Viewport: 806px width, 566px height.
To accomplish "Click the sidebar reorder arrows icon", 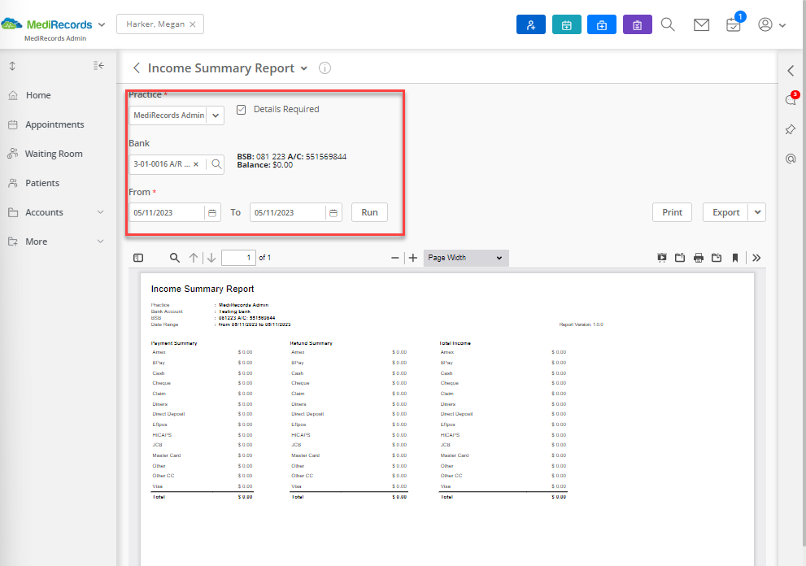I will point(12,66).
